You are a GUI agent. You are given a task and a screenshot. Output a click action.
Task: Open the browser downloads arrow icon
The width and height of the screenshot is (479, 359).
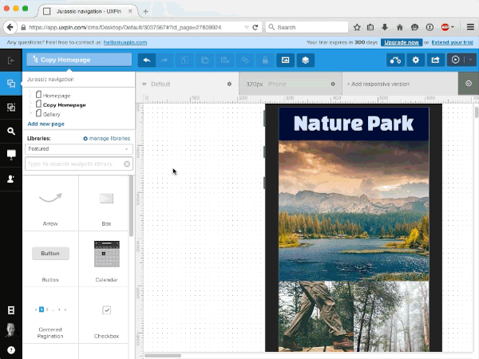(x=385, y=27)
